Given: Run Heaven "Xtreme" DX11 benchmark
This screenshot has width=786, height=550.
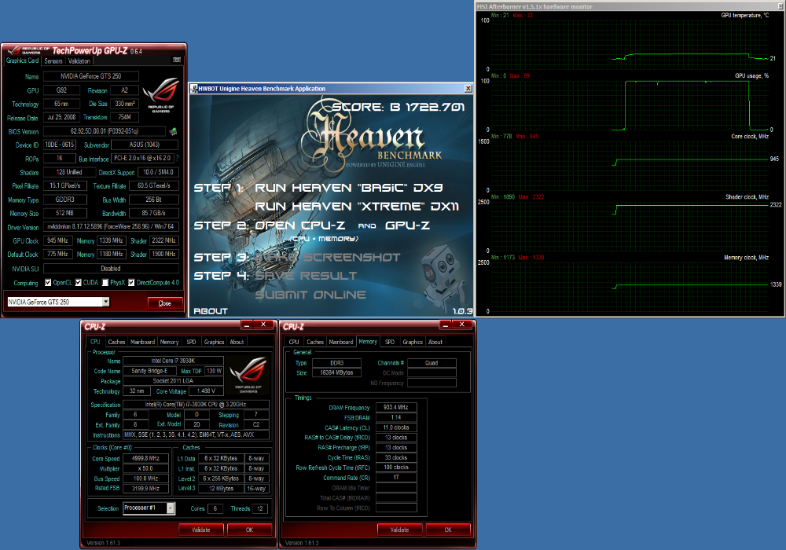Looking at the screenshot, I should coord(356,207).
